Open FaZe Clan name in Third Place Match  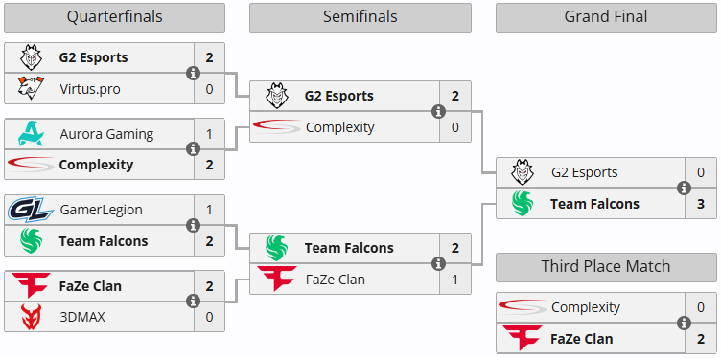(x=582, y=339)
